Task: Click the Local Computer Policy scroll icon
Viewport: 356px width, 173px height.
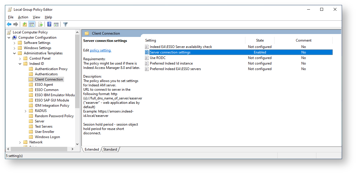Action: (9, 32)
